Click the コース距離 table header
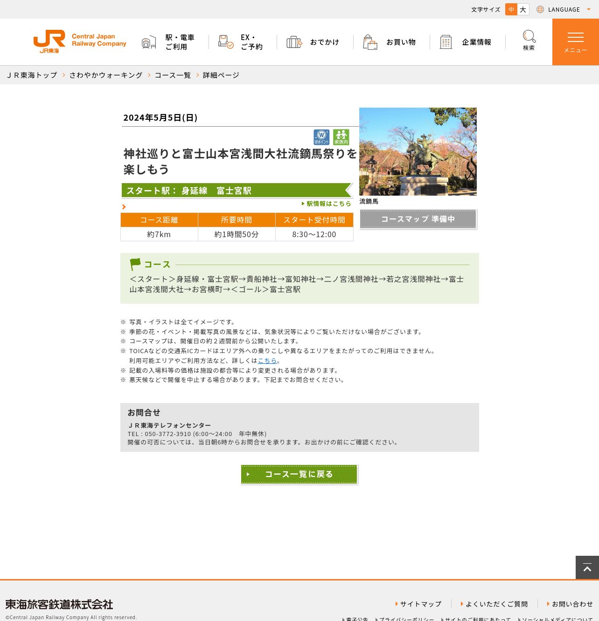599x621 pixels. coord(159,220)
